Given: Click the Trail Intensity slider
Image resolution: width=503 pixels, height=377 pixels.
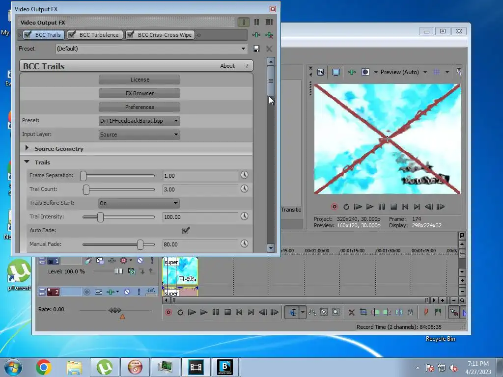Looking at the screenshot, I should 119,217.
